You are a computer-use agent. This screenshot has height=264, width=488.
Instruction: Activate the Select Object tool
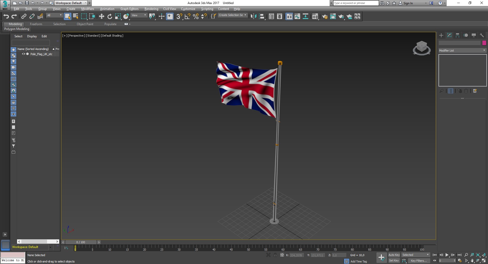tap(67, 16)
